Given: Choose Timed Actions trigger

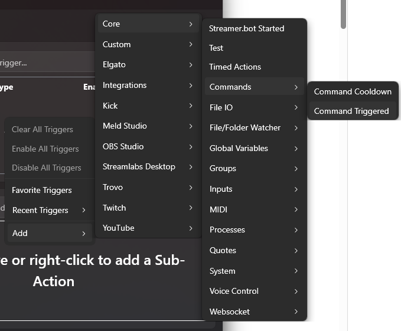Looking at the screenshot, I should (x=235, y=67).
